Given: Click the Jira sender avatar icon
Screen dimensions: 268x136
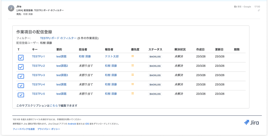Looking at the screenshot, I should pyautogui.click(x=11, y=8).
